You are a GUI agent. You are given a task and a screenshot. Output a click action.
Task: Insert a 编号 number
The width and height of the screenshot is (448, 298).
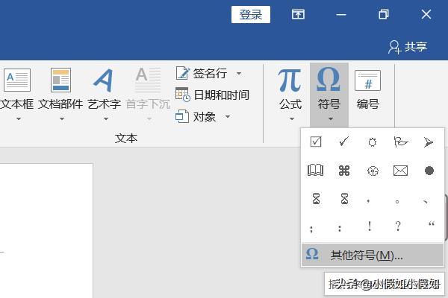pos(367,89)
